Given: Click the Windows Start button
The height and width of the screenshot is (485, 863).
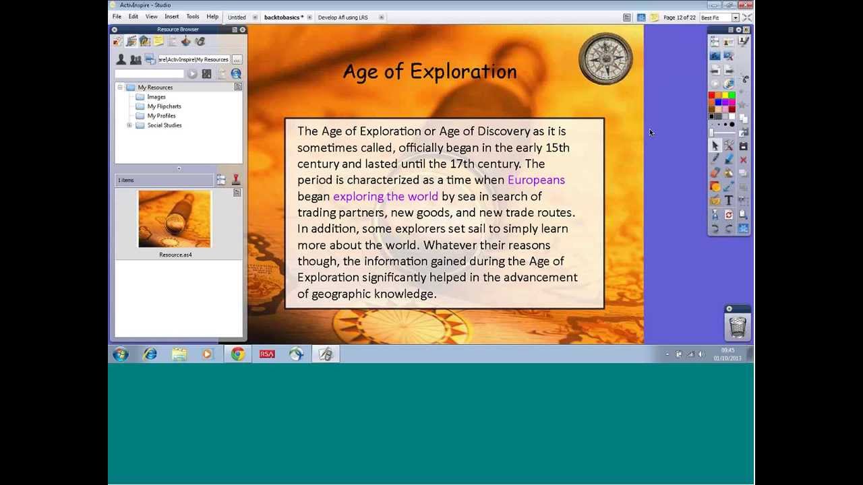Looking at the screenshot, I should tap(121, 354).
